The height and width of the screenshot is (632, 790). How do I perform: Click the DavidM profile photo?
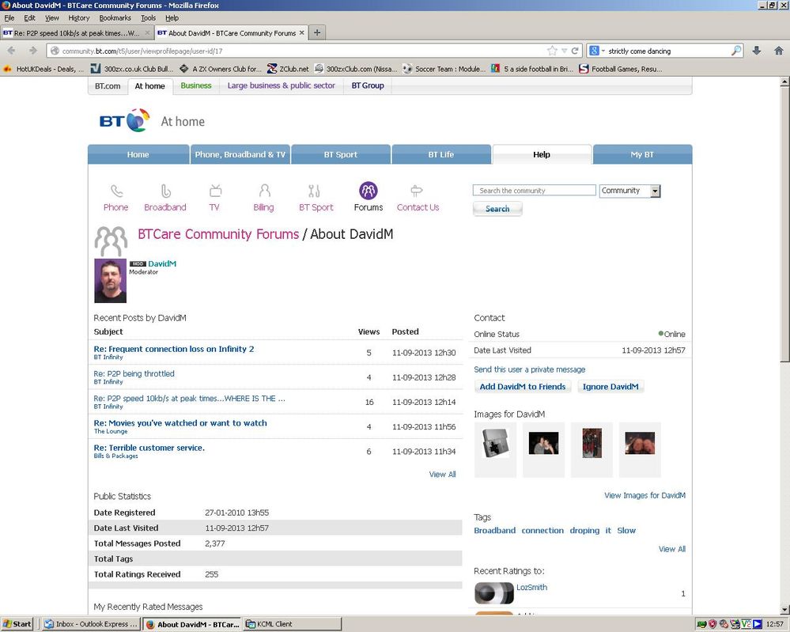click(111, 281)
